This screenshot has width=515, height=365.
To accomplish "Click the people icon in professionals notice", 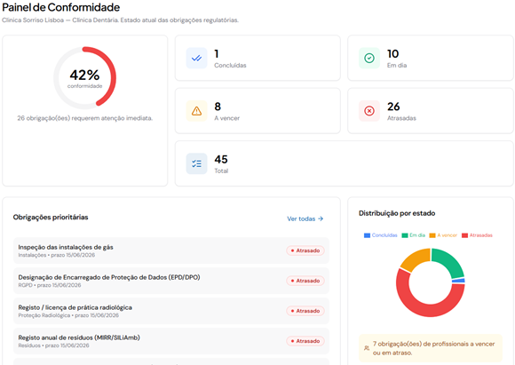I will pos(367,348).
